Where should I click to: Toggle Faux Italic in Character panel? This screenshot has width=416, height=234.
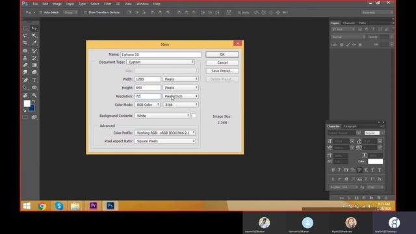[339, 170]
